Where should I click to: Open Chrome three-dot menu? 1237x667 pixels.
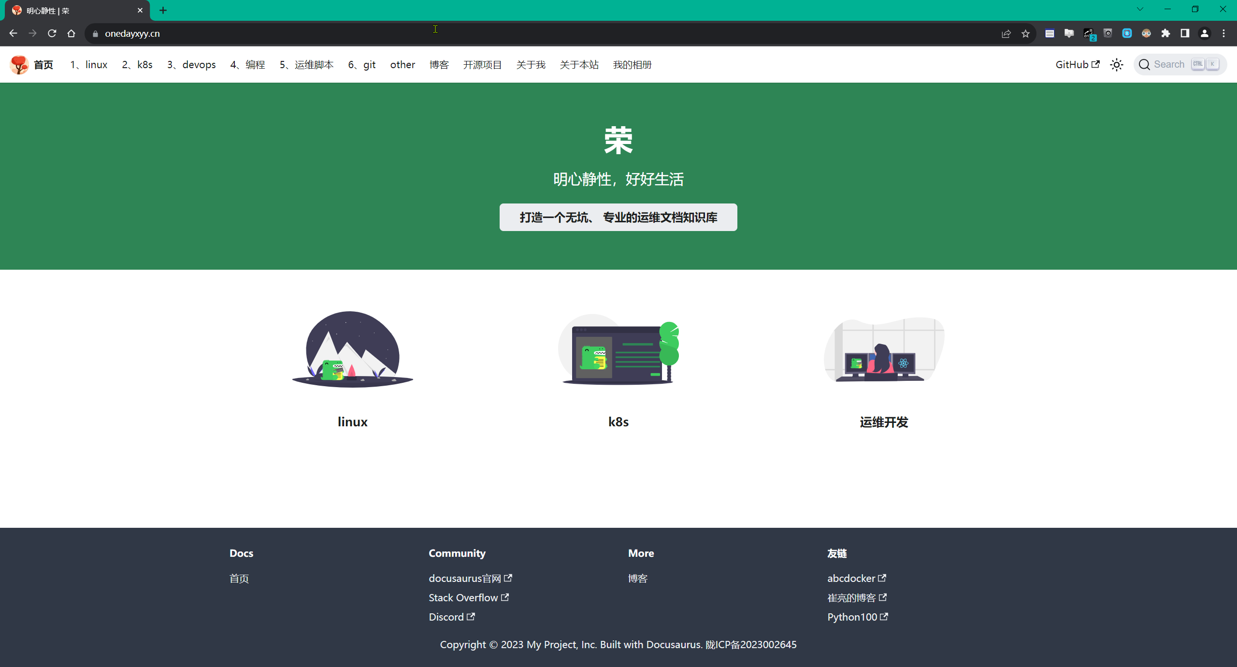coord(1223,33)
